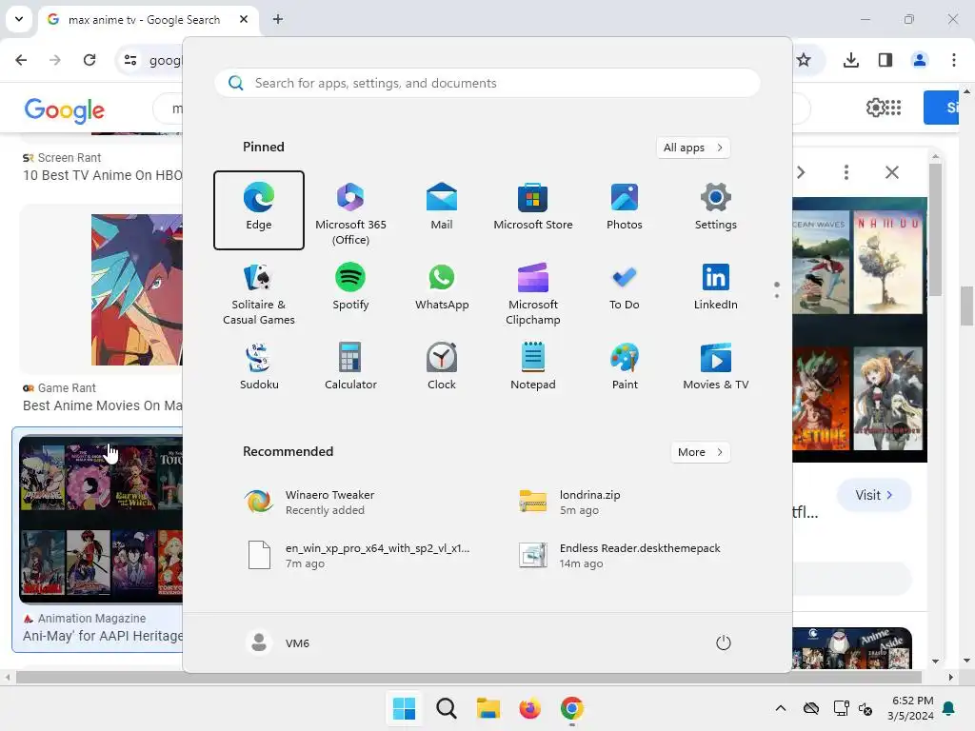Image resolution: width=975 pixels, height=731 pixels.
Task: Open Chrome three-dot menu
Action: coord(954,60)
